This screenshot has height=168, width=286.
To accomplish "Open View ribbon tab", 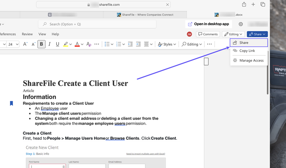I will [42, 34].
